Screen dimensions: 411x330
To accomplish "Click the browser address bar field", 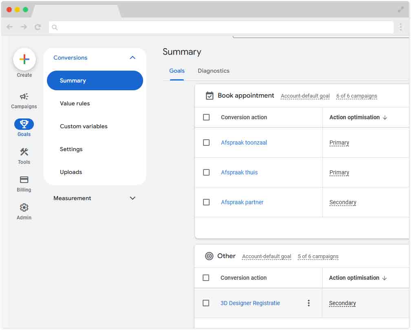I will [x=221, y=27].
